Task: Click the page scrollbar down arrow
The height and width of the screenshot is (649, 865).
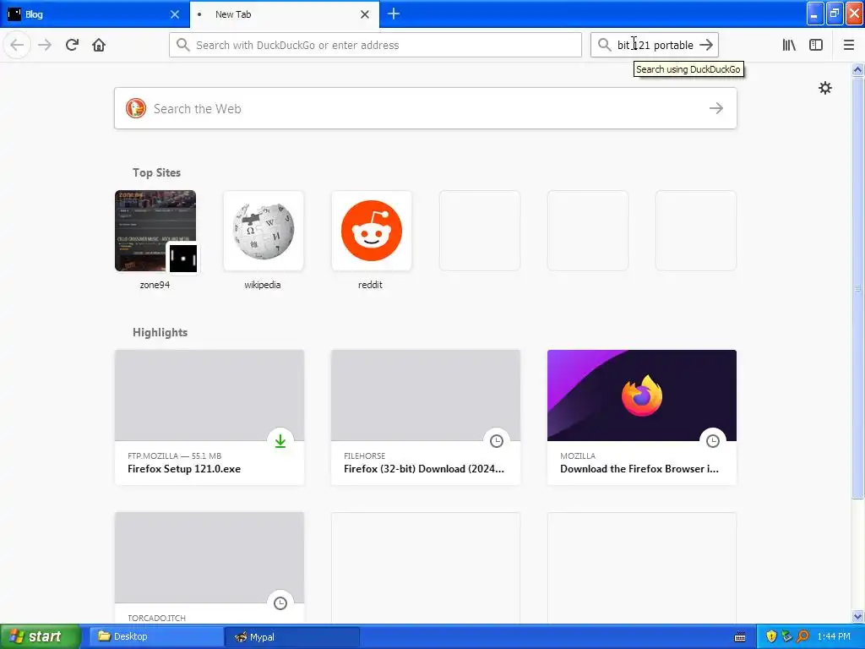Action: (857, 616)
